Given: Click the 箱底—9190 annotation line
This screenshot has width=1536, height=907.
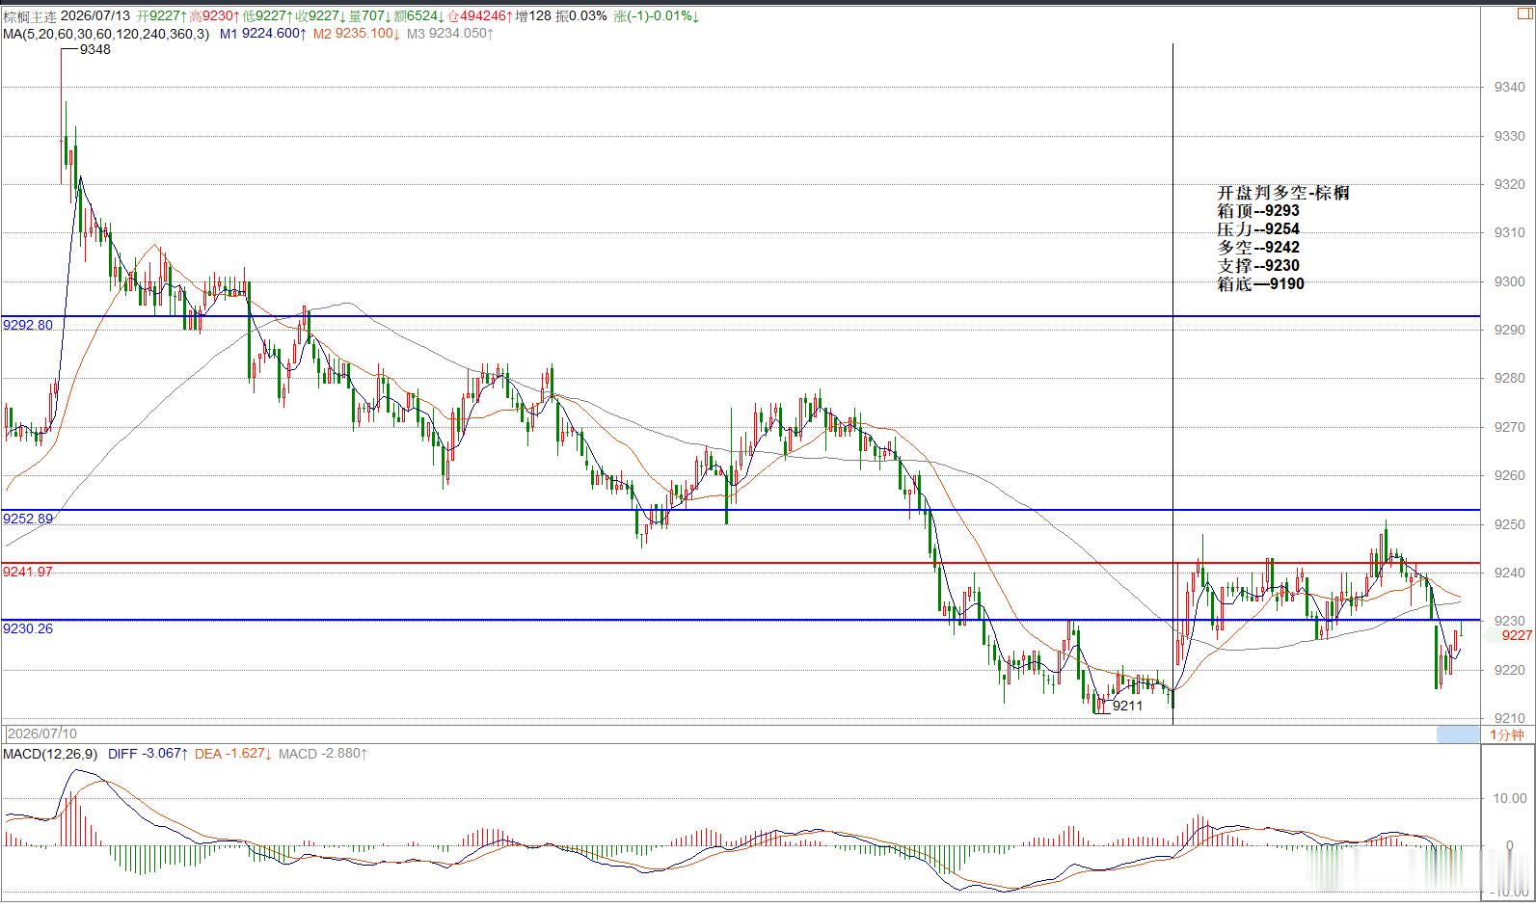Looking at the screenshot, I should coord(1260,284).
